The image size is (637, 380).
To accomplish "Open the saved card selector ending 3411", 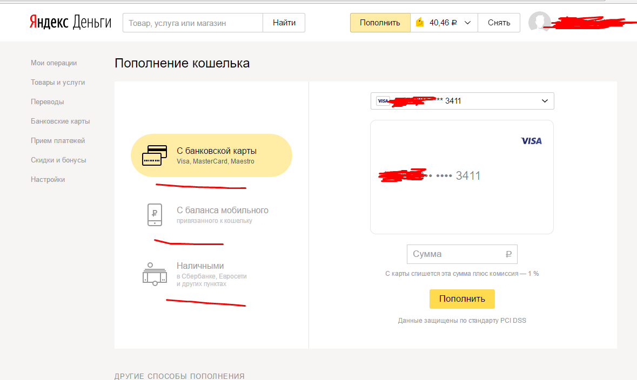I will pyautogui.click(x=462, y=101).
